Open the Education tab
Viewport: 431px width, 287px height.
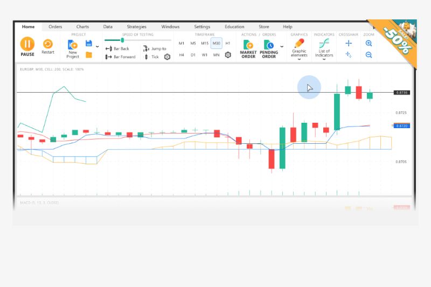pos(234,26)
